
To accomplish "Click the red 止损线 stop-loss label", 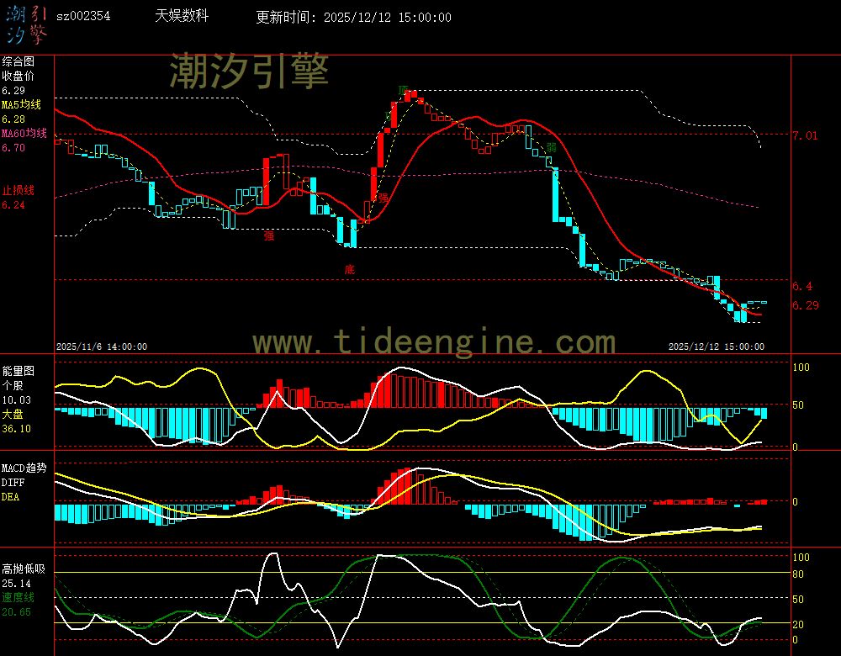I will [x=19, y=190].
